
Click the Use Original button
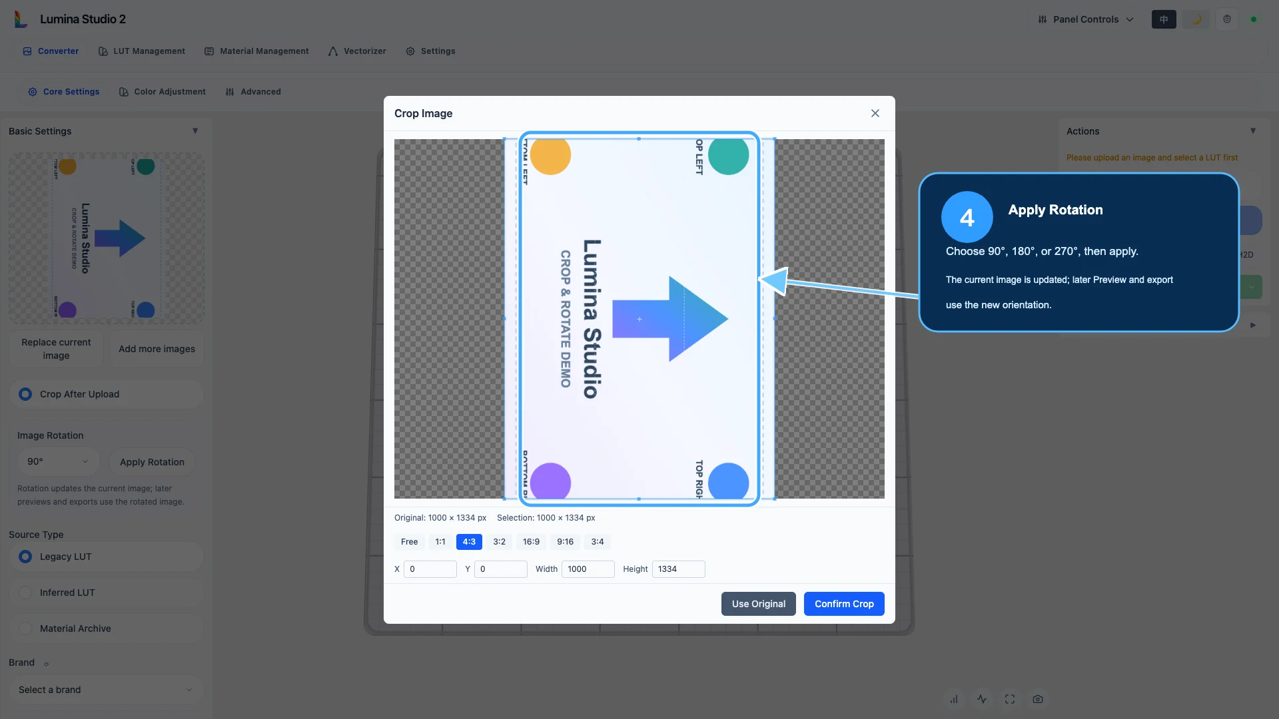pos(758,604)
